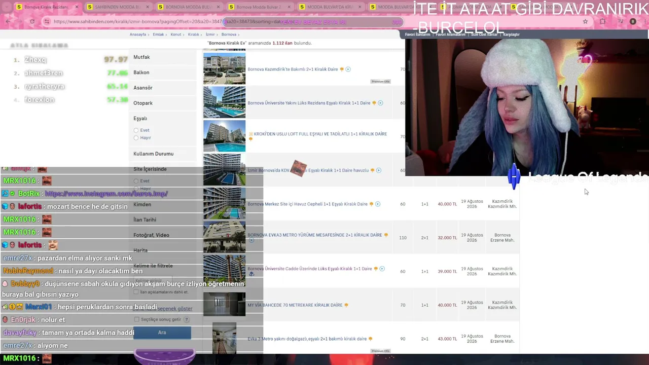The image size is (649, 365).
Task: Open thumbnail of KROKİ'DEN USLU LOFT listing
Action: point(224,136)
